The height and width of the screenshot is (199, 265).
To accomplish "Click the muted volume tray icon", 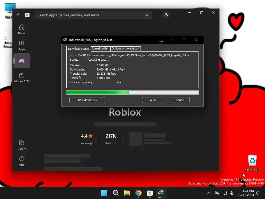I will (232, 193).
